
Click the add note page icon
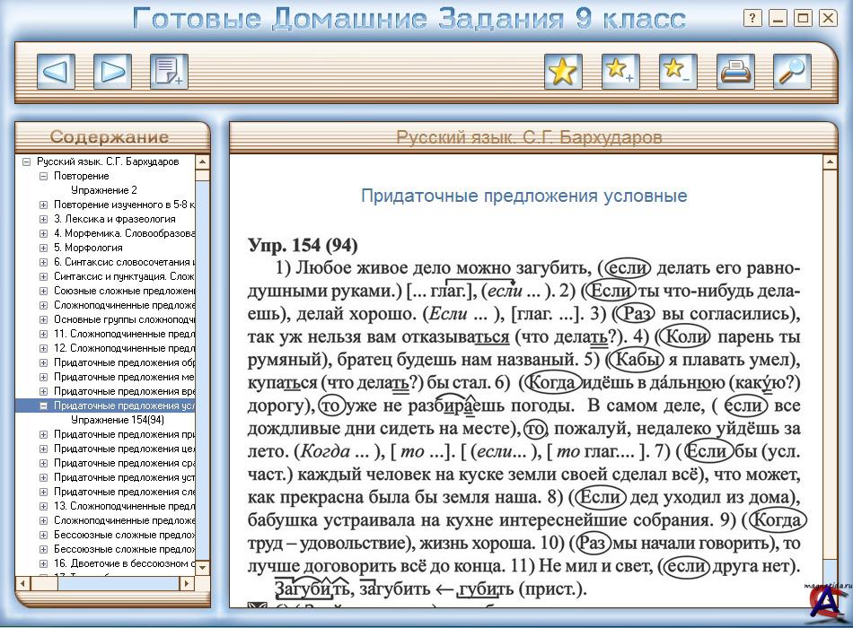click(x=169, y=72)
